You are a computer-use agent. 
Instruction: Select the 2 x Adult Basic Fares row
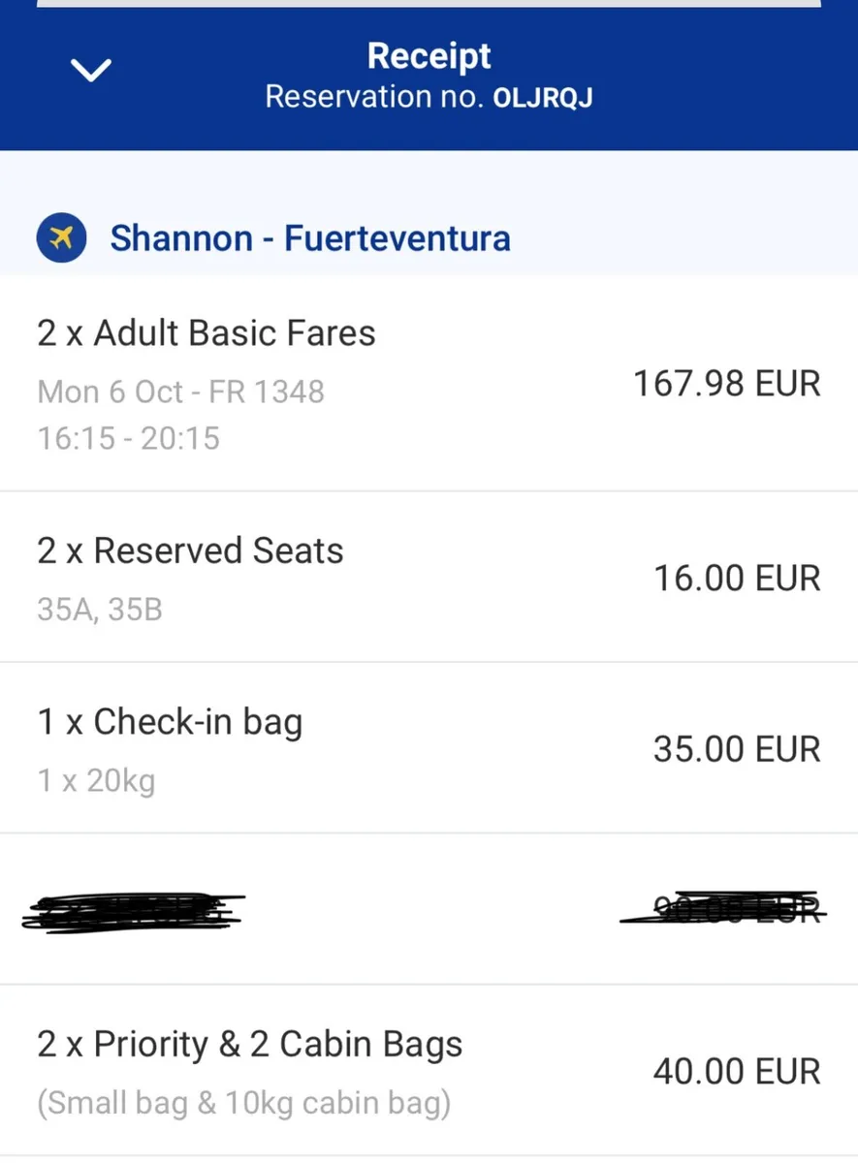[207, 333]
